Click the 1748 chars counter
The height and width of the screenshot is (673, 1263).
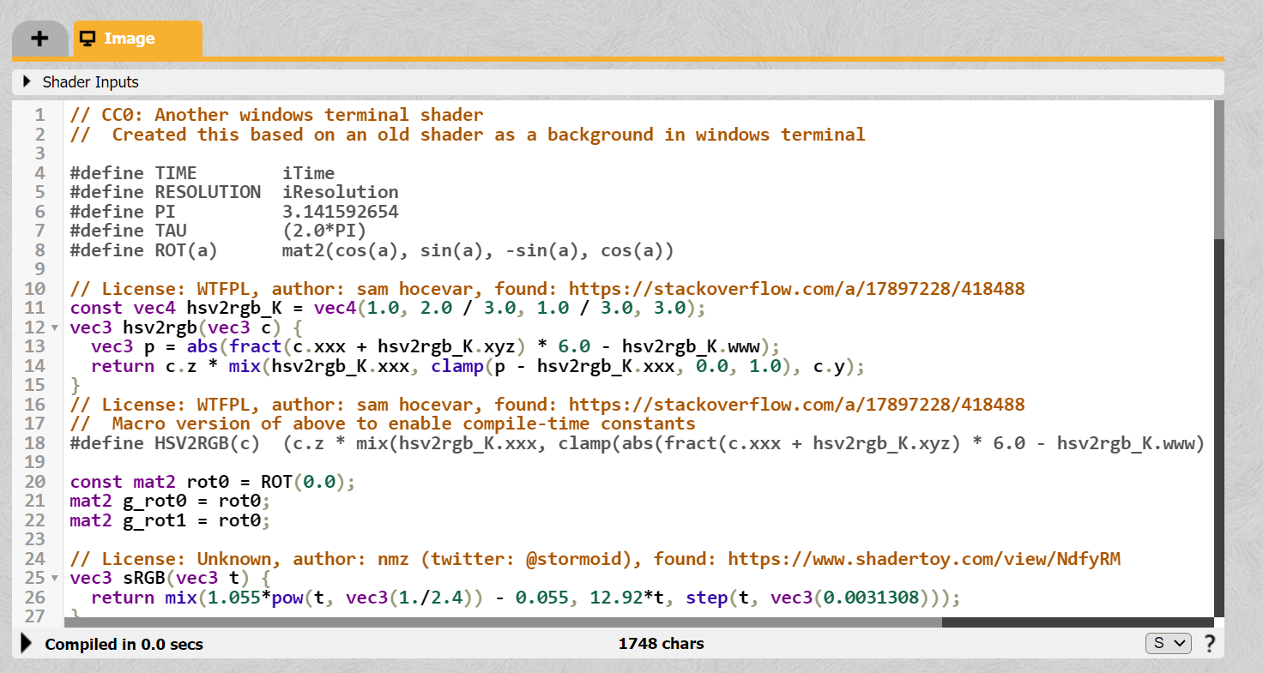(x=661, y=643)
